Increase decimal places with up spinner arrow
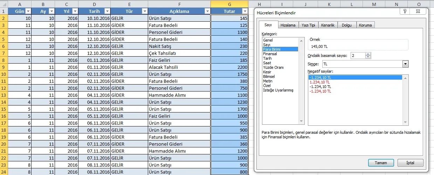The width and height of the screenshot is (434, 175). 367,54
